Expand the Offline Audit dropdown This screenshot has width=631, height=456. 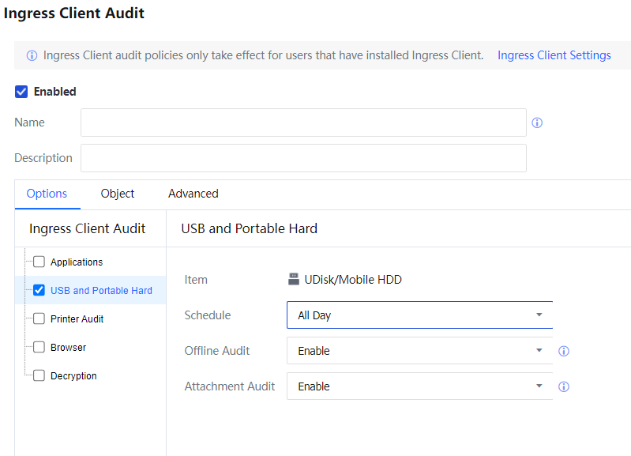coord(419,351)
